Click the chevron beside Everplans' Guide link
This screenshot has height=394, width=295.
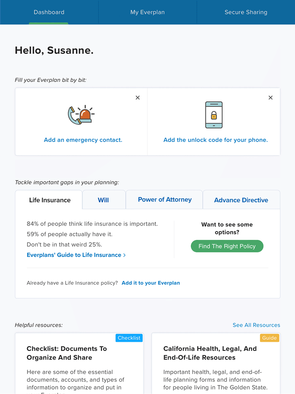124,255
